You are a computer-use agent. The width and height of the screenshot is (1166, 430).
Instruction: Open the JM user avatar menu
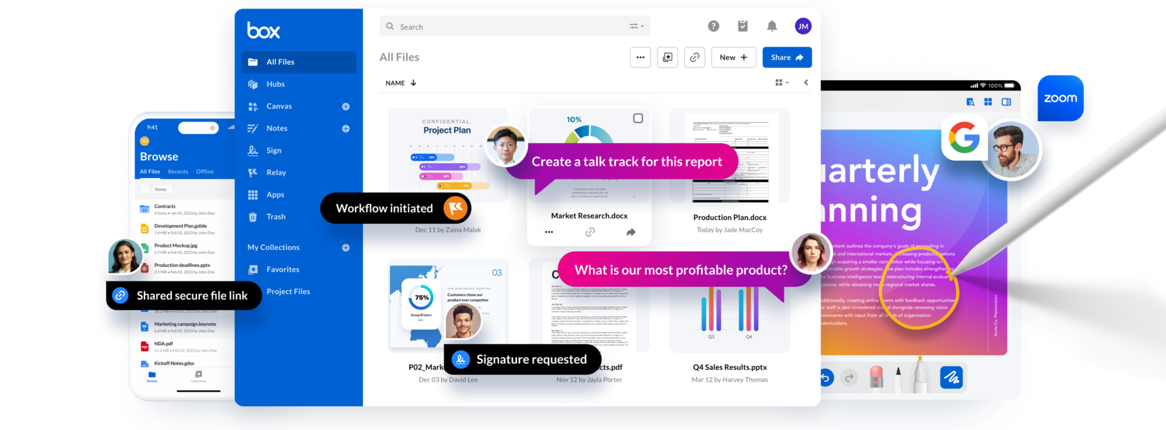pos(803,26)
